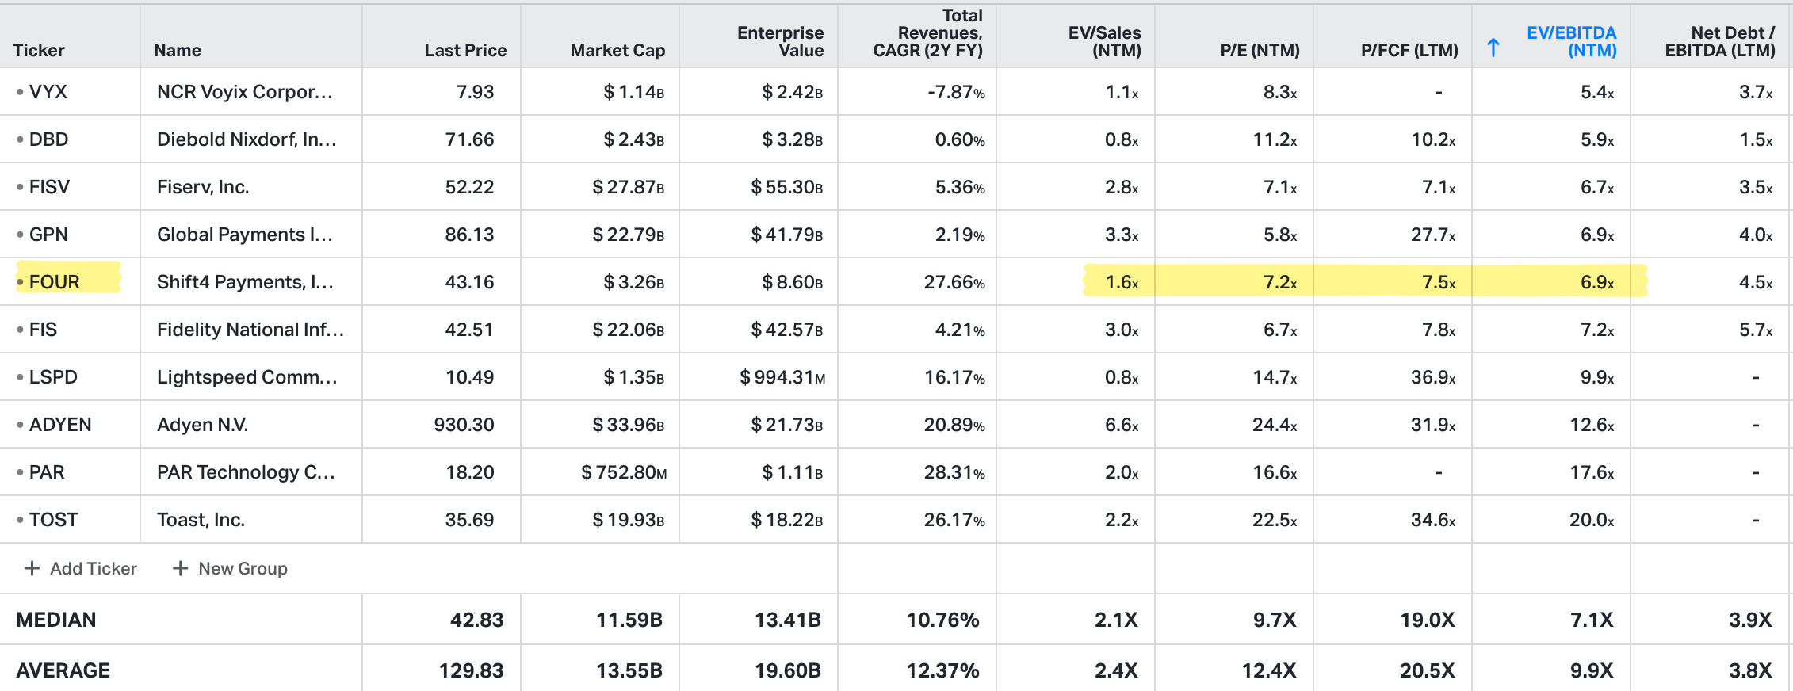Click Fiserv's $27.87B market cap
The image size is (1793, 691).
coord(629,187)
